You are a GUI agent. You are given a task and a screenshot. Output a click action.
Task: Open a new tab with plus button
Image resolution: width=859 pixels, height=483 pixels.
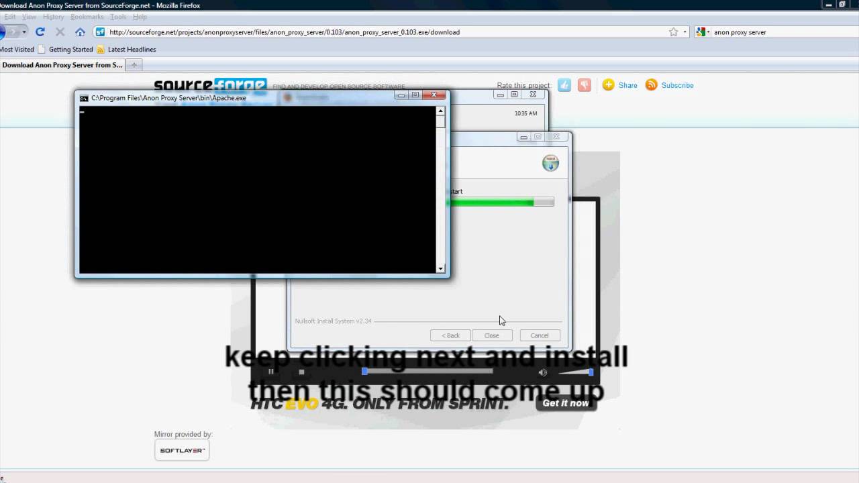pos(134,65)
